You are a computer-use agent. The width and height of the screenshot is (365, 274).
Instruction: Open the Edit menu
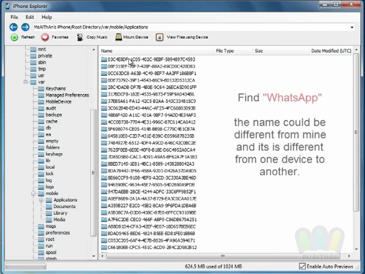click(30, 17)
